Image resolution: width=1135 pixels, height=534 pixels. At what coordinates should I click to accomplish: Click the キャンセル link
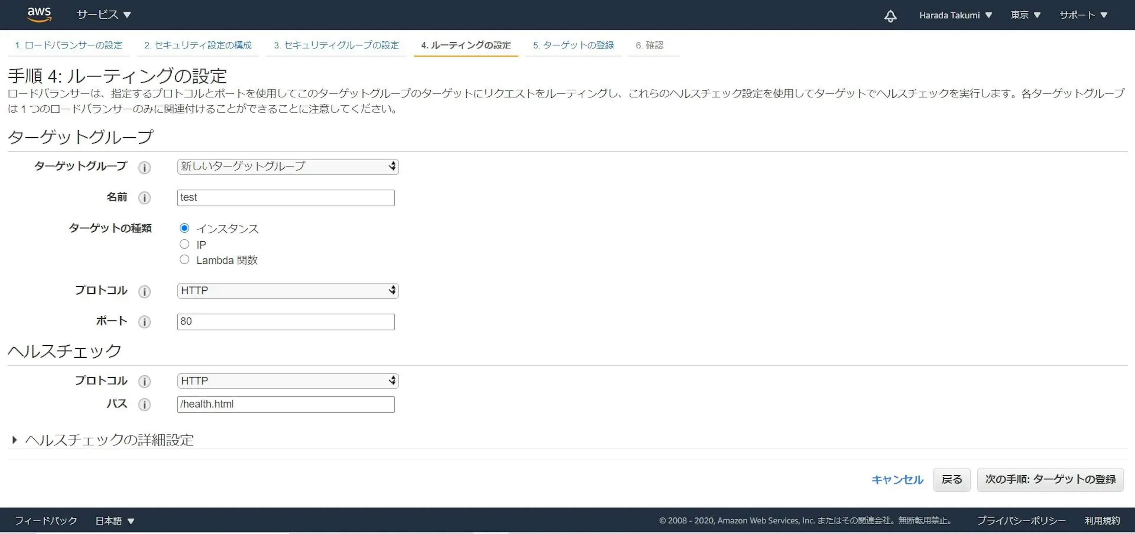coord(897,479)
